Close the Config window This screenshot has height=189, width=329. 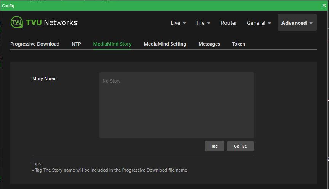324,5
